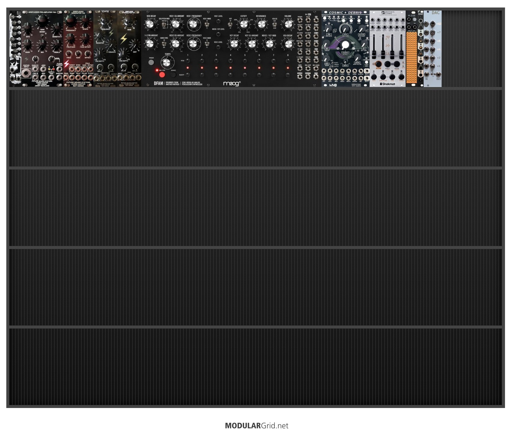Click the grey Trigger button on DFAM
Screen dimensions: 514x432
point(151,62)
